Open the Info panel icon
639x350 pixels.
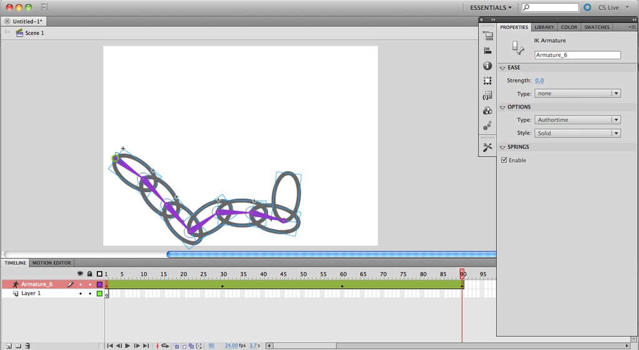487,66
